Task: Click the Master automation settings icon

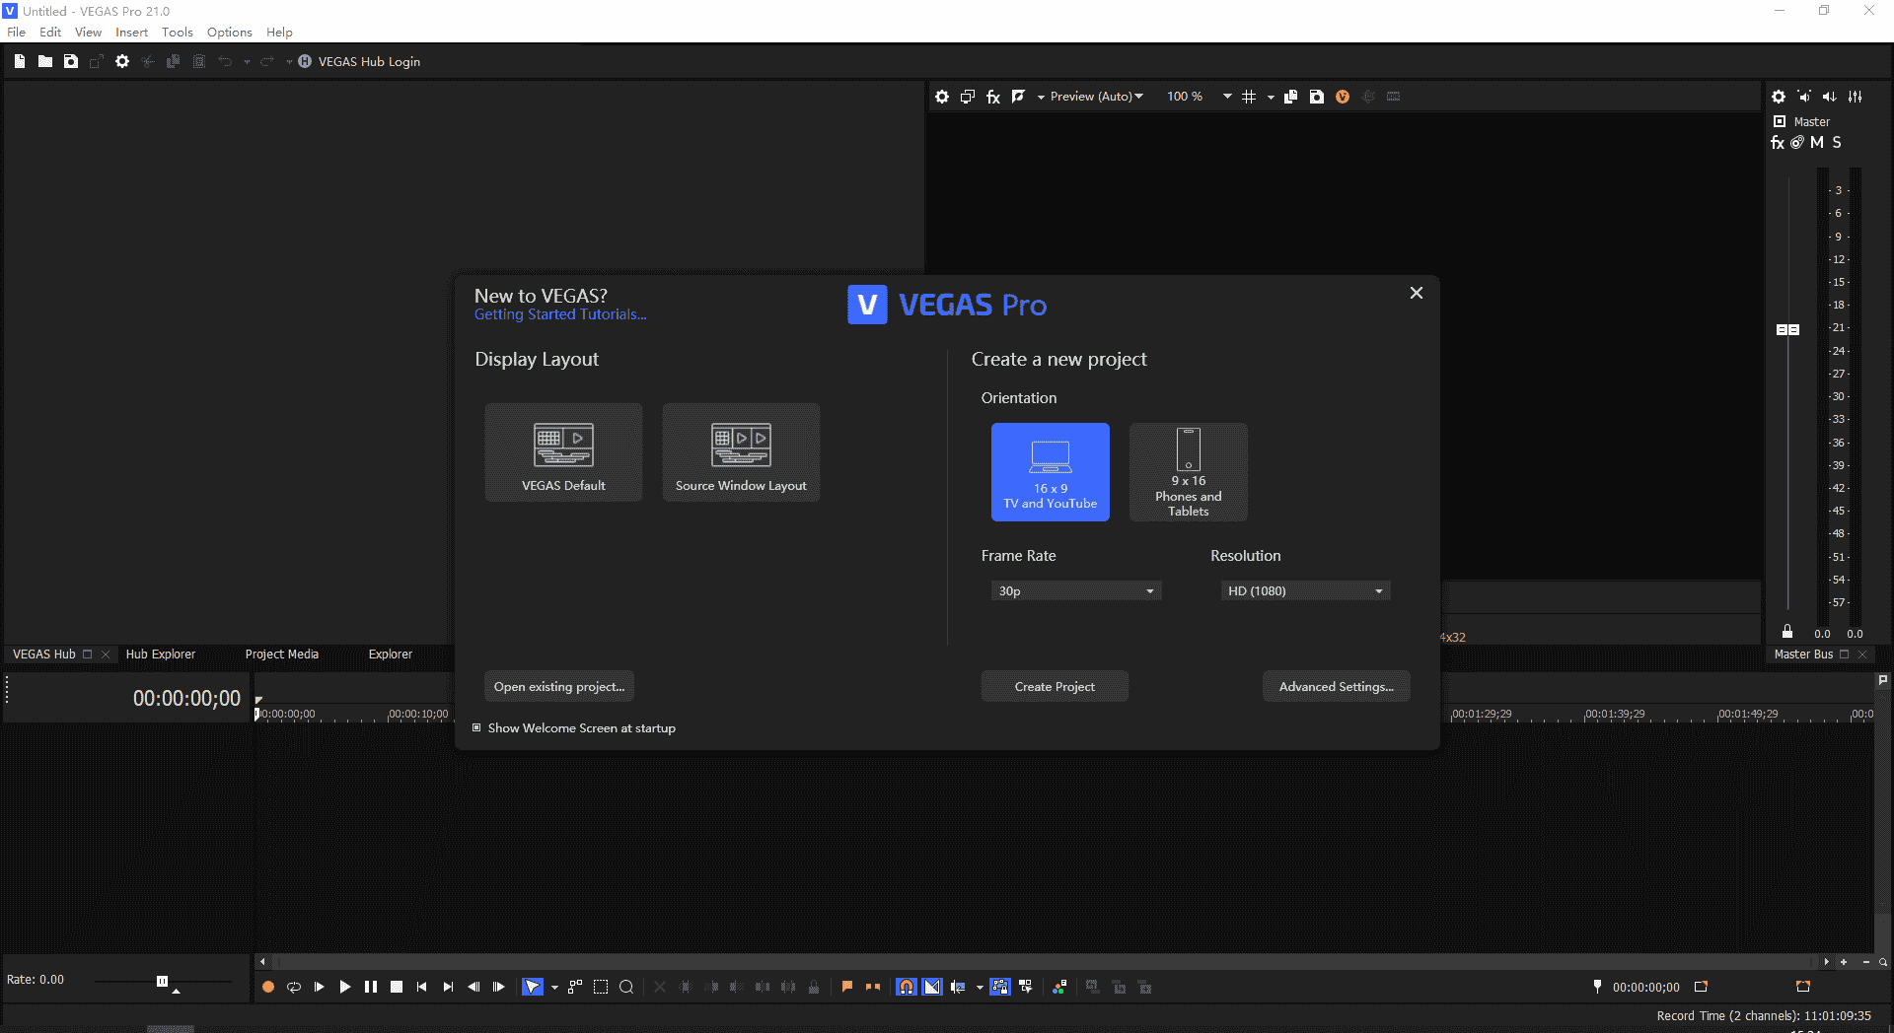Action: coord(1797,143)
